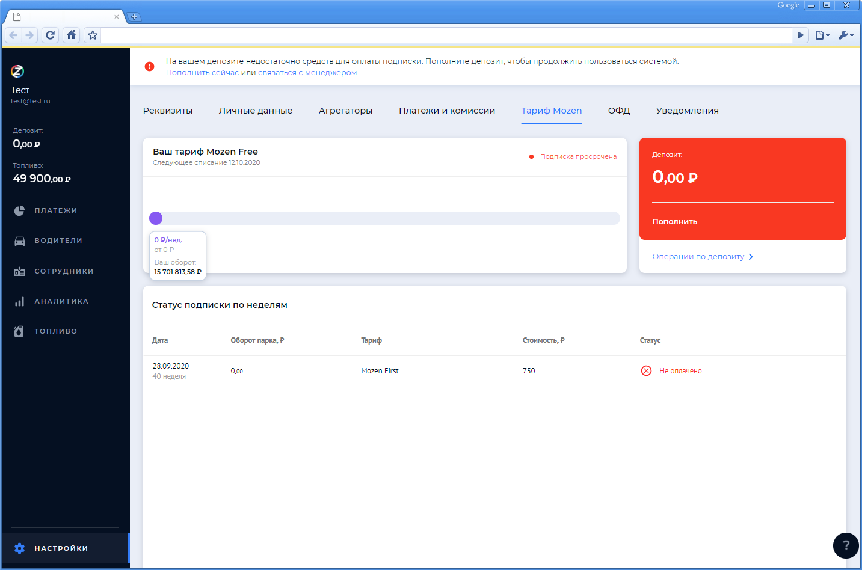
Task: Select the Тариф Mozen tab
Action: [552, 111]
